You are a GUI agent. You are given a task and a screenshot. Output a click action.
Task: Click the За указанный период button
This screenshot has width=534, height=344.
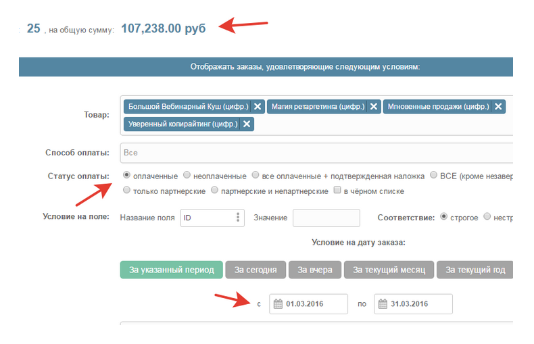click(171, 270)
